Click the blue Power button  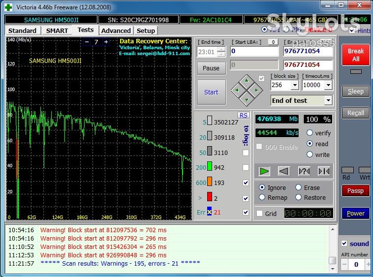(356, 213)
